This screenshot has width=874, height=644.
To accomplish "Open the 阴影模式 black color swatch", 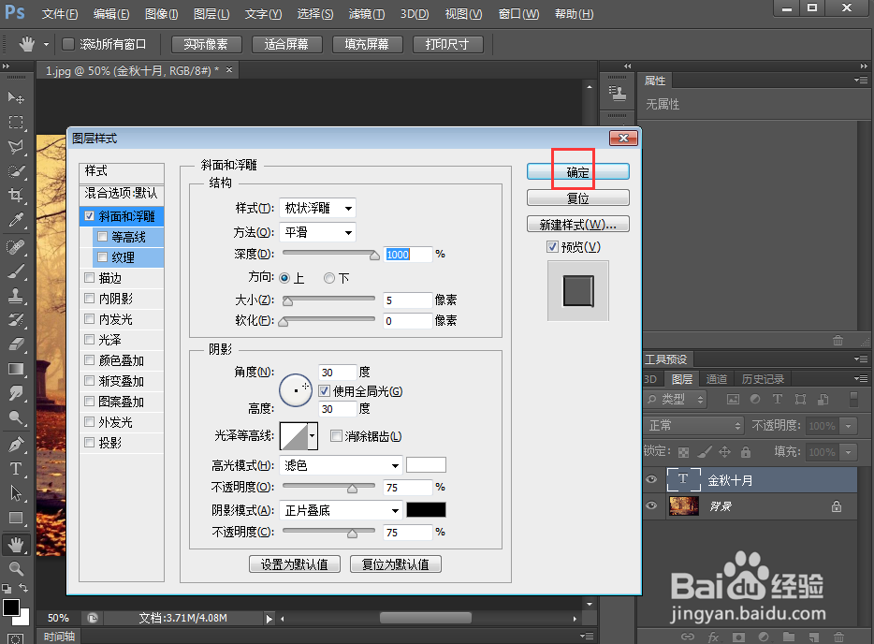I will point(426,509).
